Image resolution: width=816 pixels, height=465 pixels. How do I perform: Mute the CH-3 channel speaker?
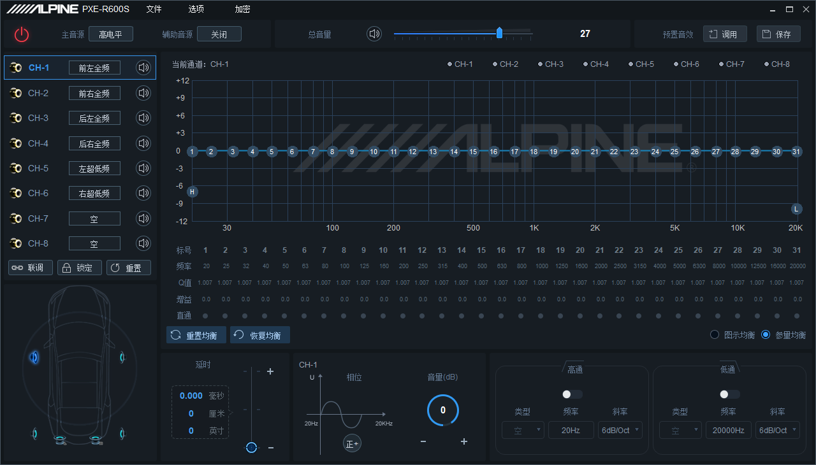coord(143,118)
